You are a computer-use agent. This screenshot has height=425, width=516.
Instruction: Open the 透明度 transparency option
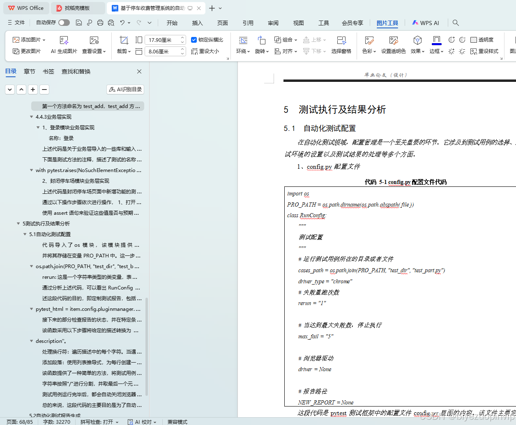482,39
